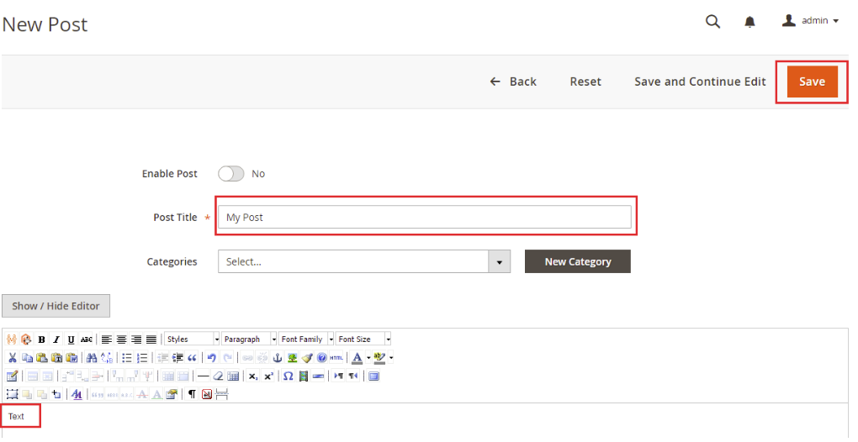The width and height of the screenshot is (858, 442).
Task: Open the special character Omega icon
Action: (x=288, y=376)
